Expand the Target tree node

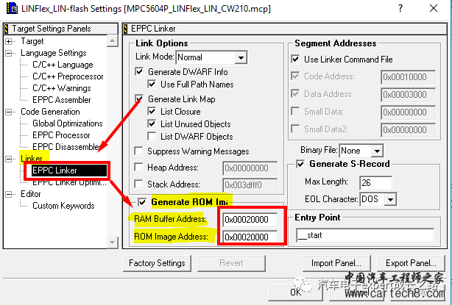(x=9, y=41)
